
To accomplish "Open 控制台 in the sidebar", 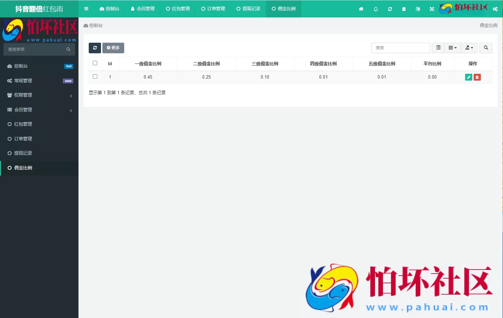I will click(39, 66).
